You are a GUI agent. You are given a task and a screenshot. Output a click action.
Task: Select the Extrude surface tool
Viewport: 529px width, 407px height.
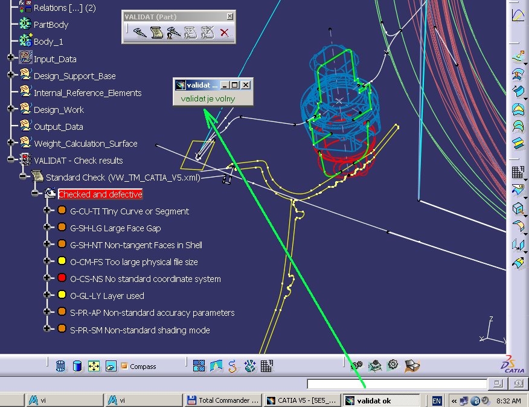[x=518, y=57]
